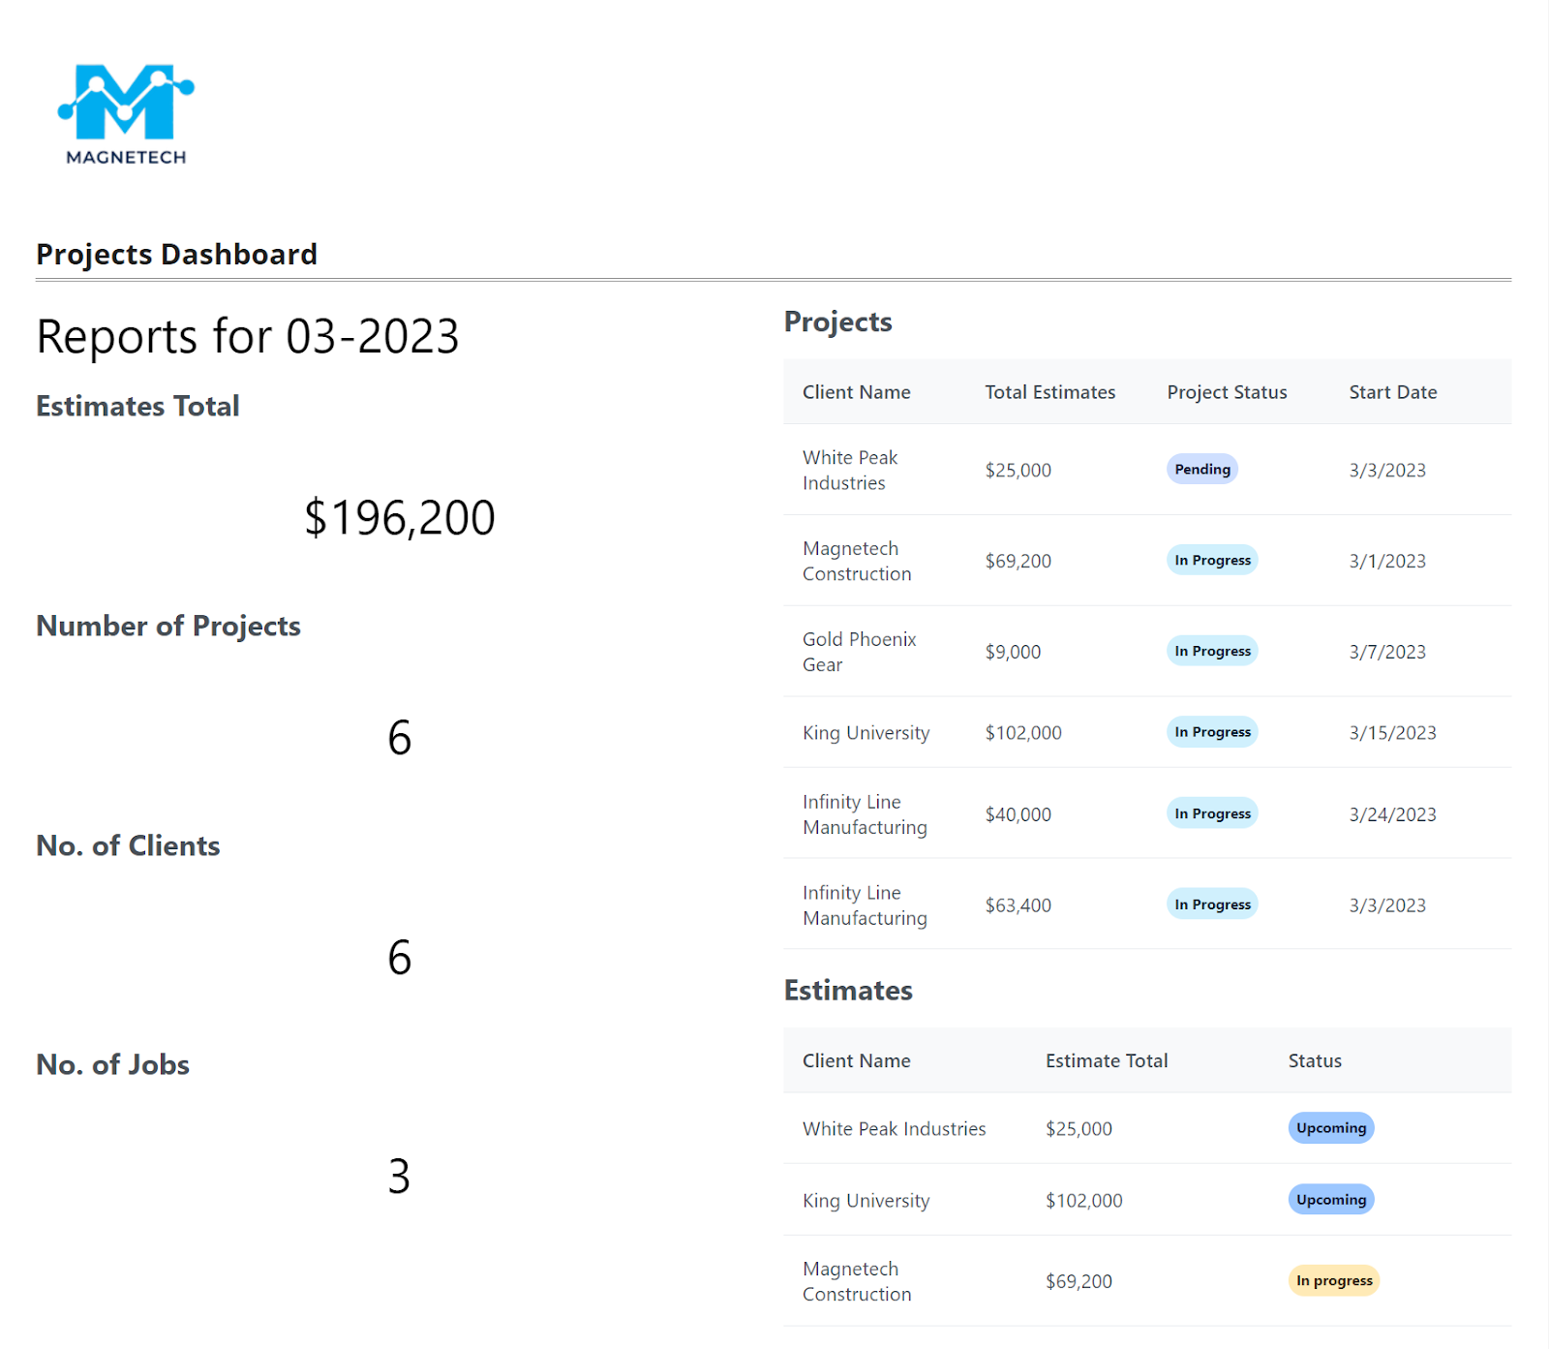The height and width of the screenshot is (1349, 1549).
Task: Click the Upcoming badge for King University estimate
Action: pos(1330,1199)
